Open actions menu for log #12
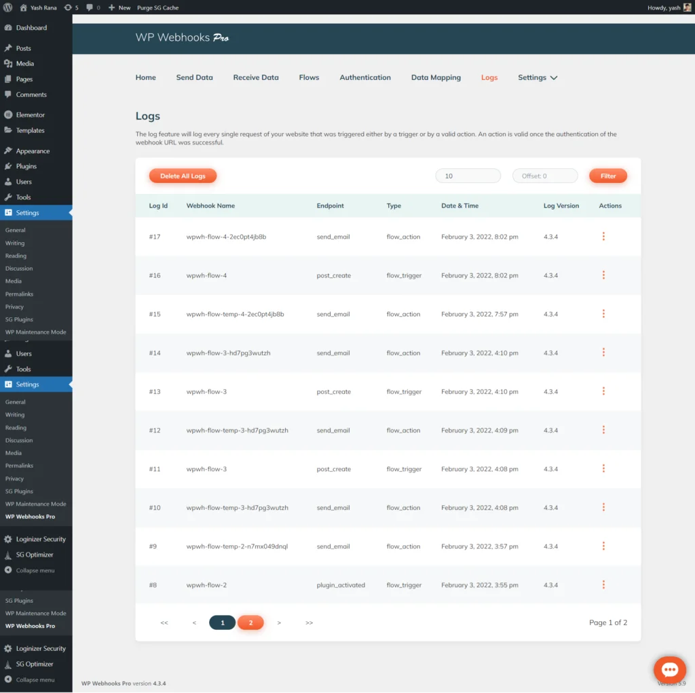Screen dimensions: 695x693 click(x=603, y=430)
